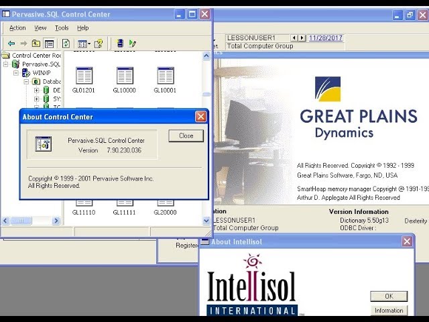This screenshot has width=429, height=322.
Task: Go back with the Control Center toolbar arrow
Action: click(11, 43)
